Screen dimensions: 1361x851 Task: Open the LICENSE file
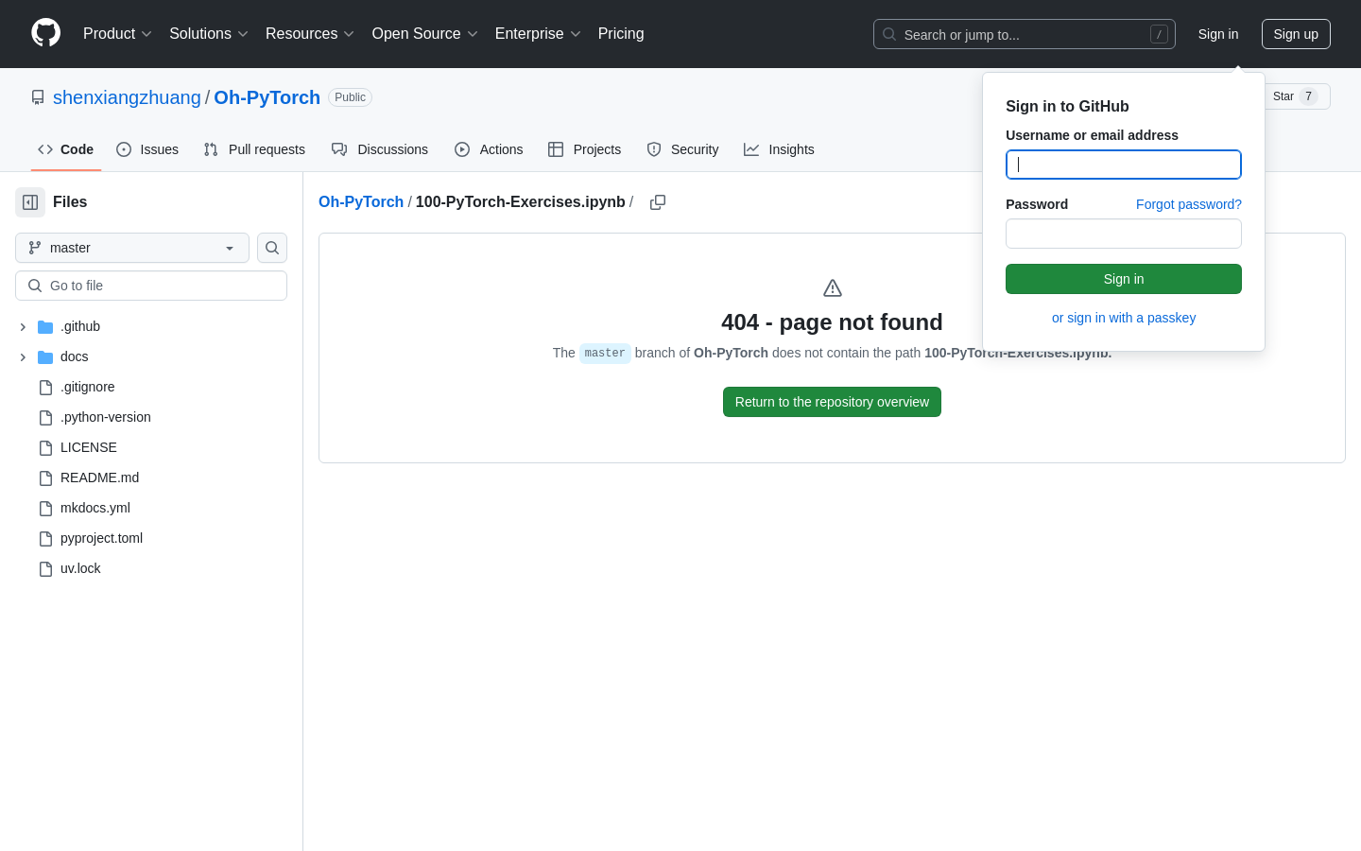click(x=89, y=447)
